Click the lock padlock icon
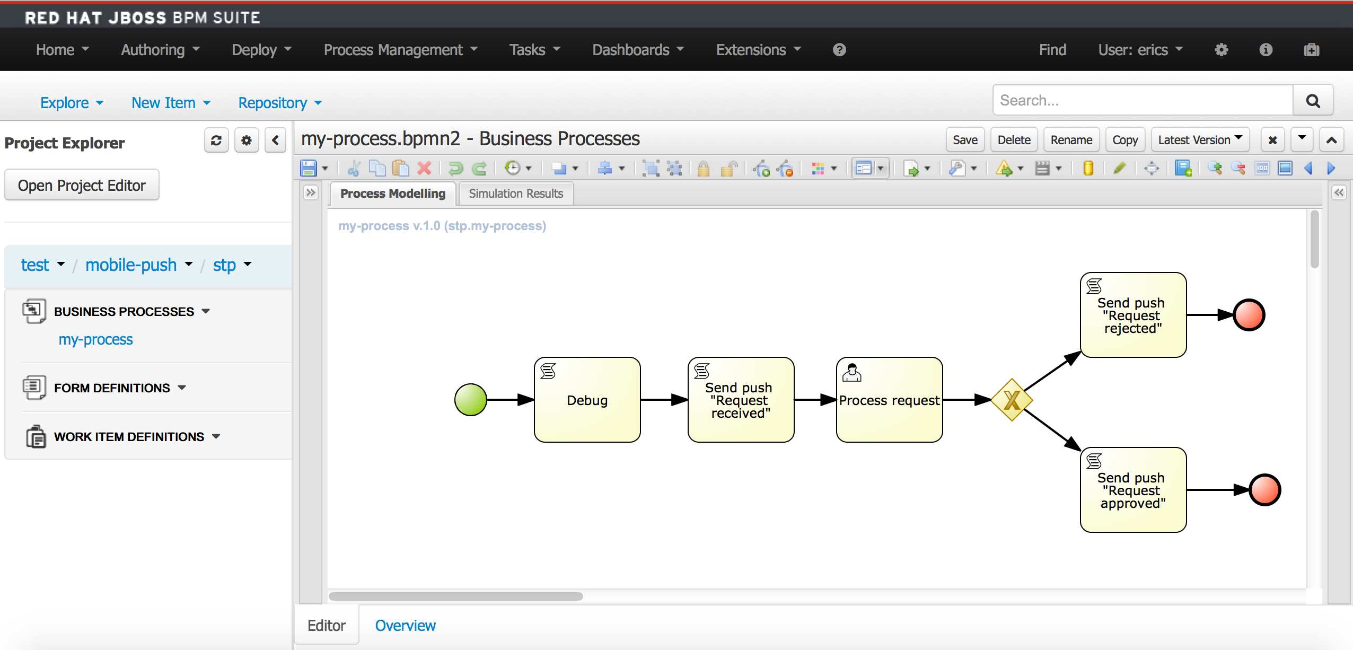 coord(704,169)
